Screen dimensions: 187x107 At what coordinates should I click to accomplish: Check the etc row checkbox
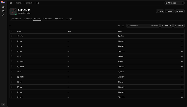[x=11, y=41]
